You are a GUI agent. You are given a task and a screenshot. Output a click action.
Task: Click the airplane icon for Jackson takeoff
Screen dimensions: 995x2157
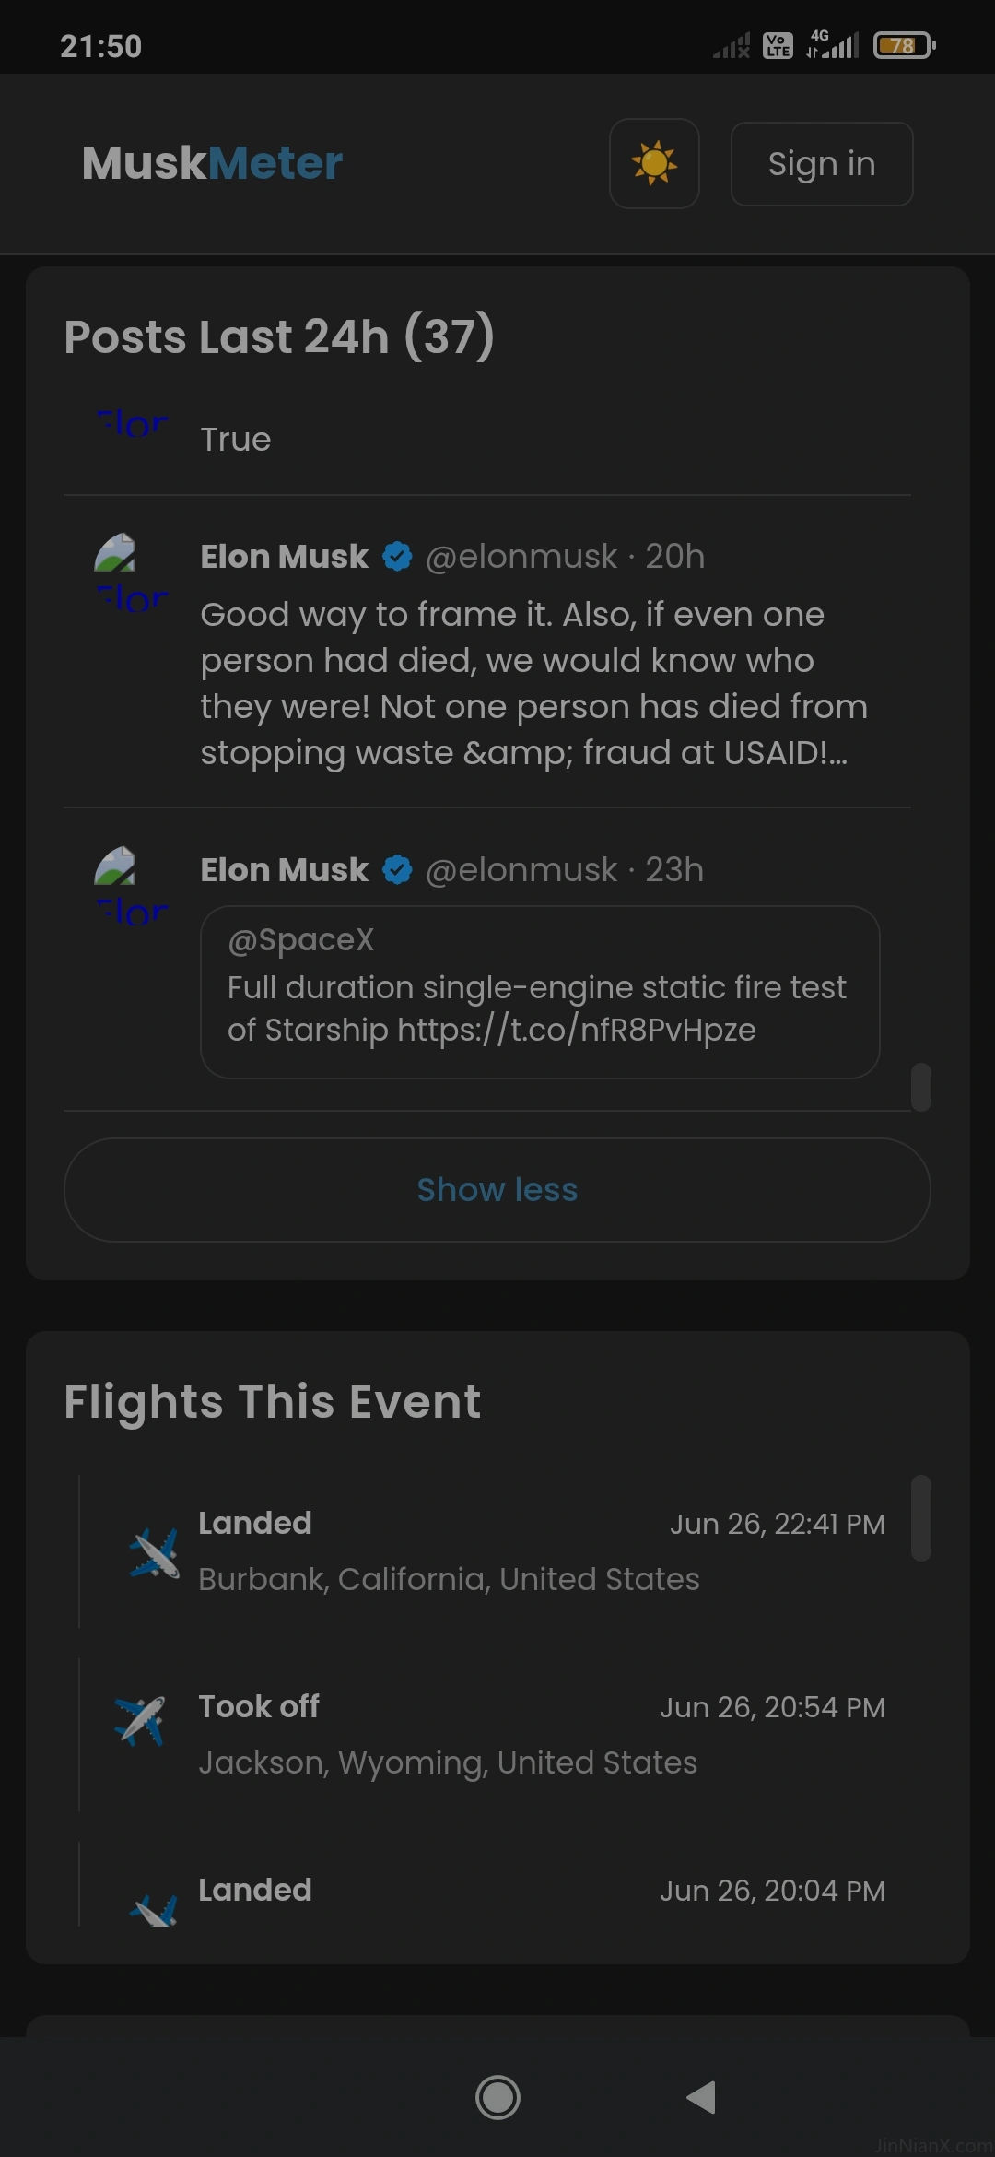(140, 1720)
